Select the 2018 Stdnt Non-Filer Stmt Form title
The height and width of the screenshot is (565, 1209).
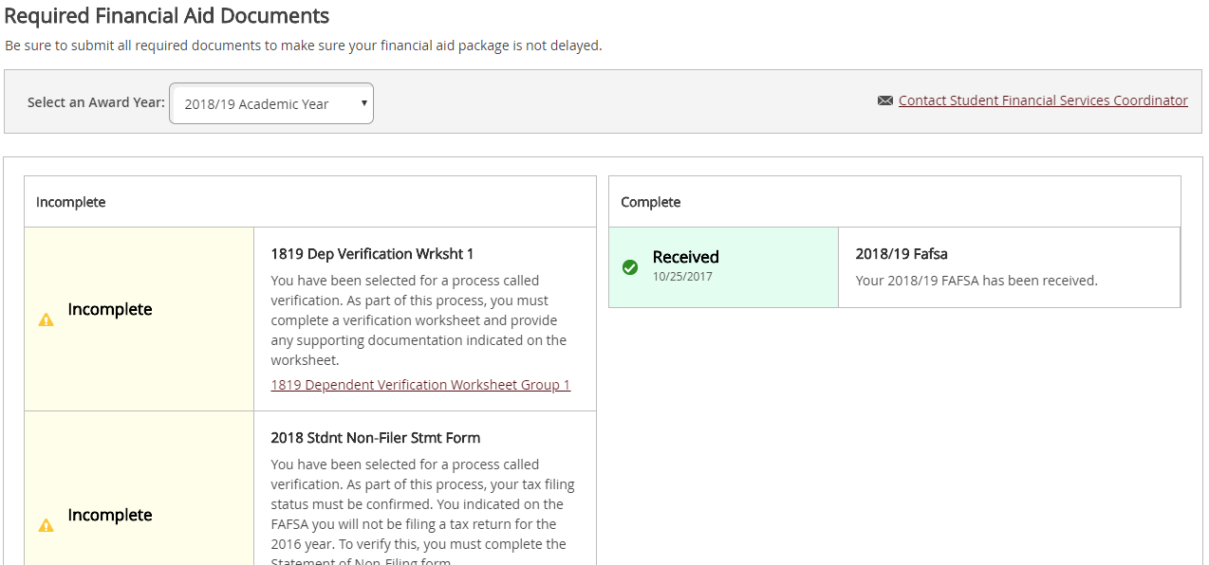point(375,438)
